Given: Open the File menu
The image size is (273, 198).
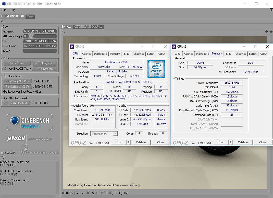Looking at the screenshot, I should (x=4, y=10).
